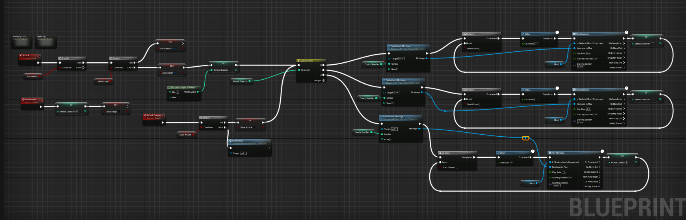Click the Min value field of Random Integer
686x220 pixels.
pyautogui.click(x=177, y=92)
